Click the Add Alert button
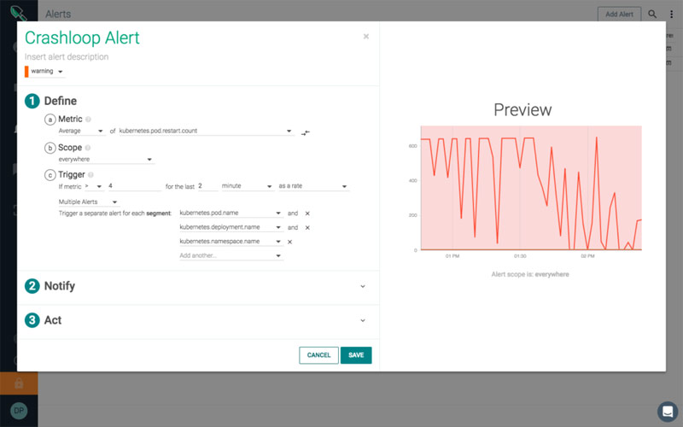The height and width of the screenshot is (427, 683). 620,14
